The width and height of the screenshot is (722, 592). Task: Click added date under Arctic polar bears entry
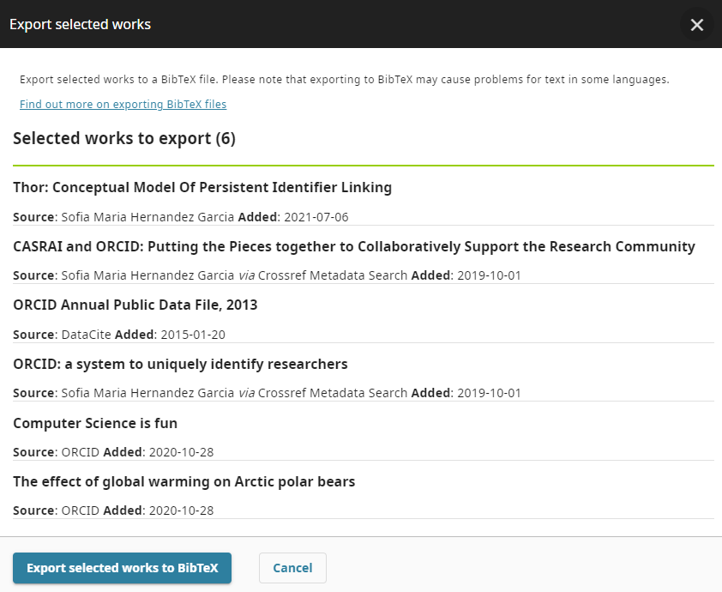(181, 510)
